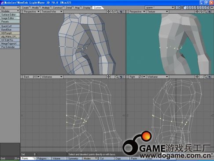Switch to the Display tab

(x=87, y=7)
